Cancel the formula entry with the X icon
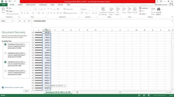This screenshot has height=97, width=174. pyautogui.click(x=20, y=21)
